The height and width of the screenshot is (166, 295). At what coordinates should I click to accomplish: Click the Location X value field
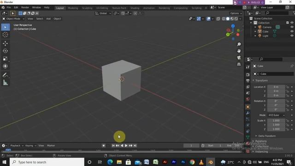pyautogui.click(x=276, y=87)
